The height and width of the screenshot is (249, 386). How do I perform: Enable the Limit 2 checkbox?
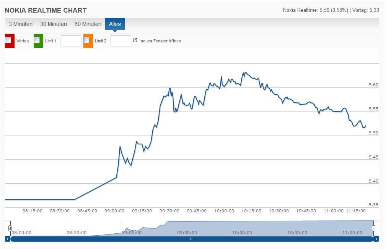[87, 40]
